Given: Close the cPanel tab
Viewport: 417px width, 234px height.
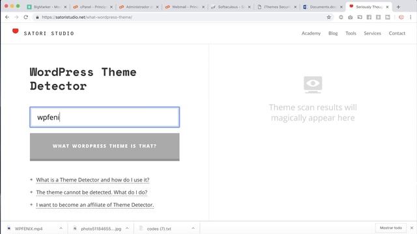Looking at the screenshot, I should 111,7.
